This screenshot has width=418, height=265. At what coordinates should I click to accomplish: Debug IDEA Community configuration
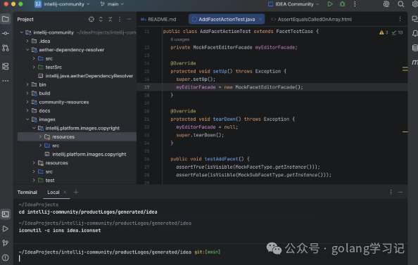point(343,4)
